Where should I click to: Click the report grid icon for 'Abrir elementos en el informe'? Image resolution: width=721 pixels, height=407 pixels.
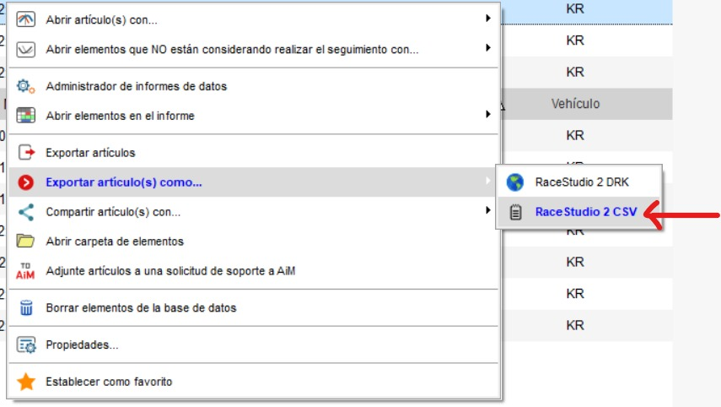(26, 116)
